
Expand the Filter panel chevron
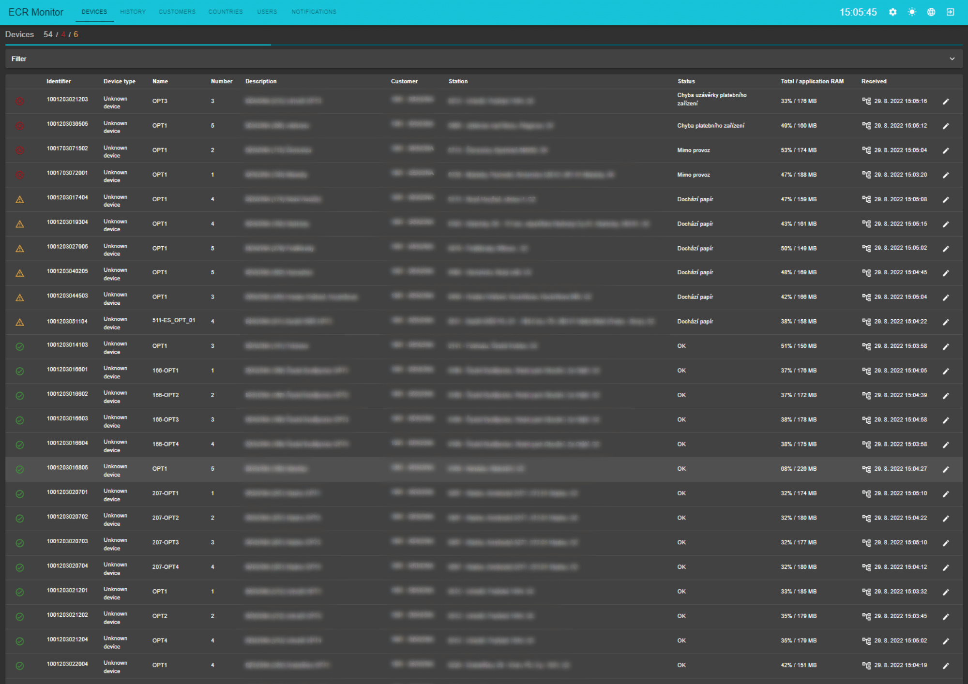pos(952,59)
